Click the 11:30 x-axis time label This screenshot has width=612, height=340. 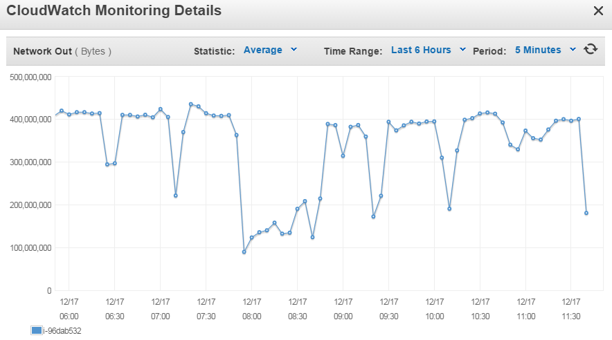click(x=571, y=317)
